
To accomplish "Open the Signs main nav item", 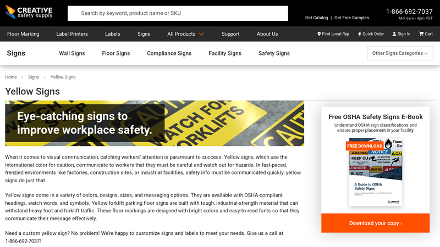I will (144, 34).
